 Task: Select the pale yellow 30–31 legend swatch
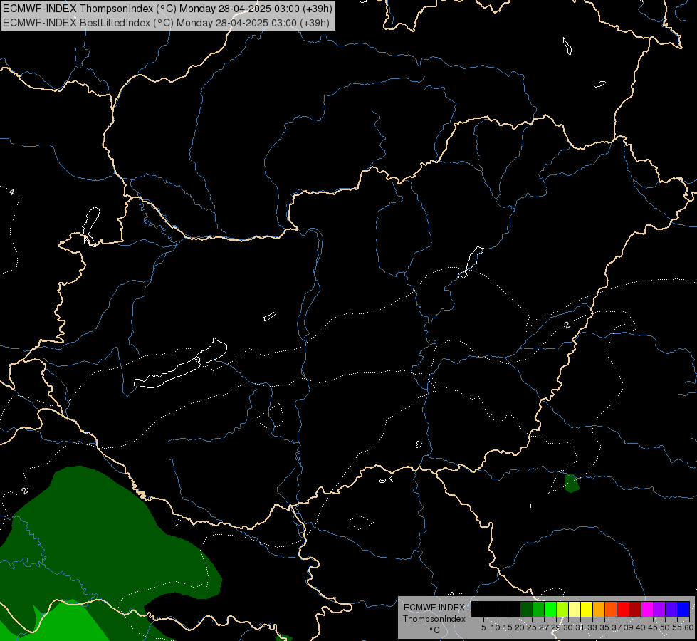point(575,609)
